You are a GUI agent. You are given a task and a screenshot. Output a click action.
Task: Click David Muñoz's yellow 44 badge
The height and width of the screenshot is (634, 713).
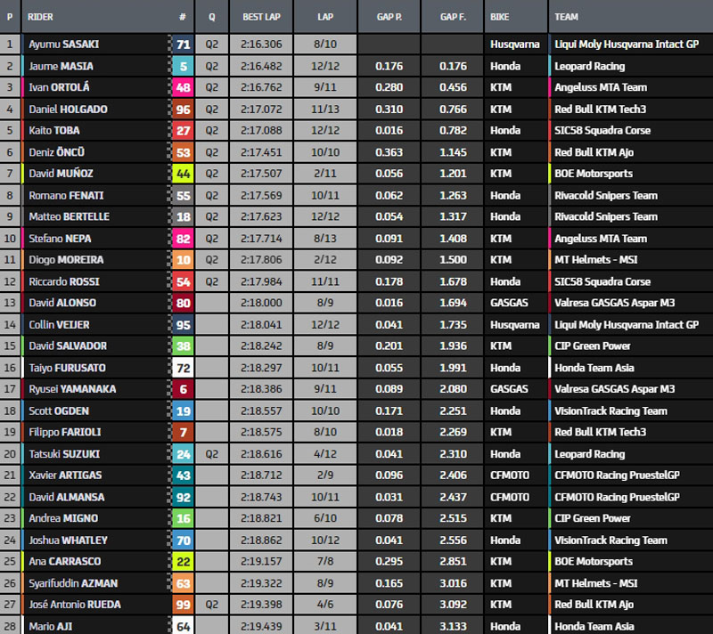click(x=183, y=174)
